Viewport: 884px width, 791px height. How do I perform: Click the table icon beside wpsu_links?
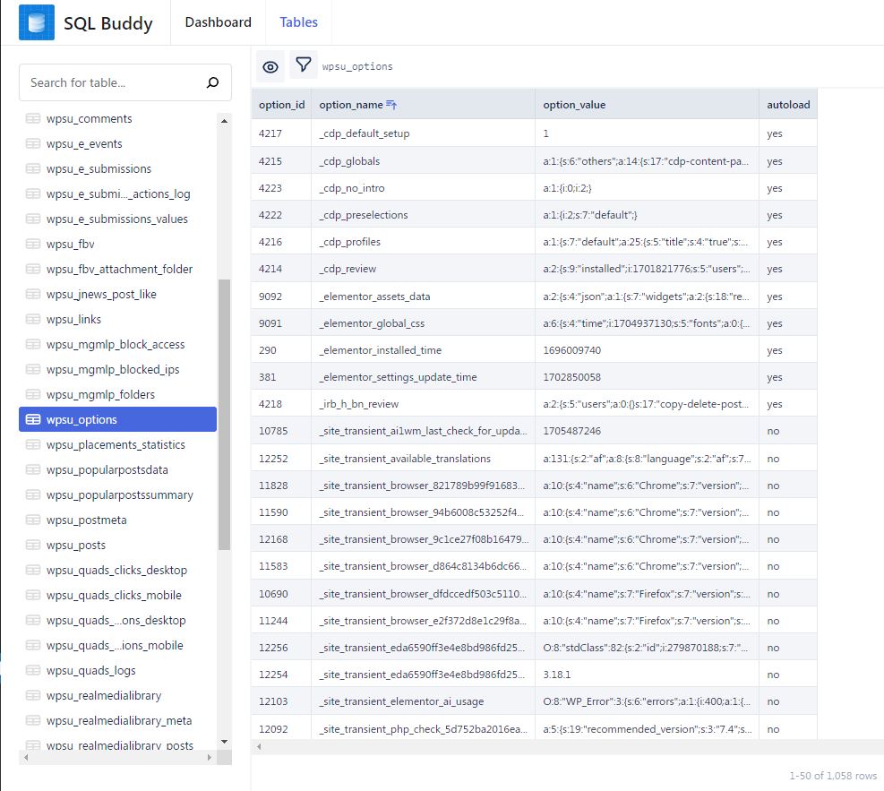tap(33, 319)
